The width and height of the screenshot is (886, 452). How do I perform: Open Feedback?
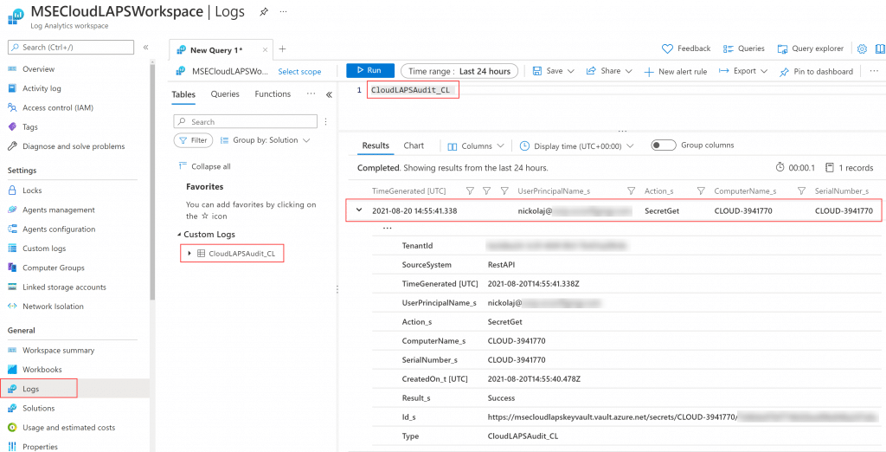[686, 48]
